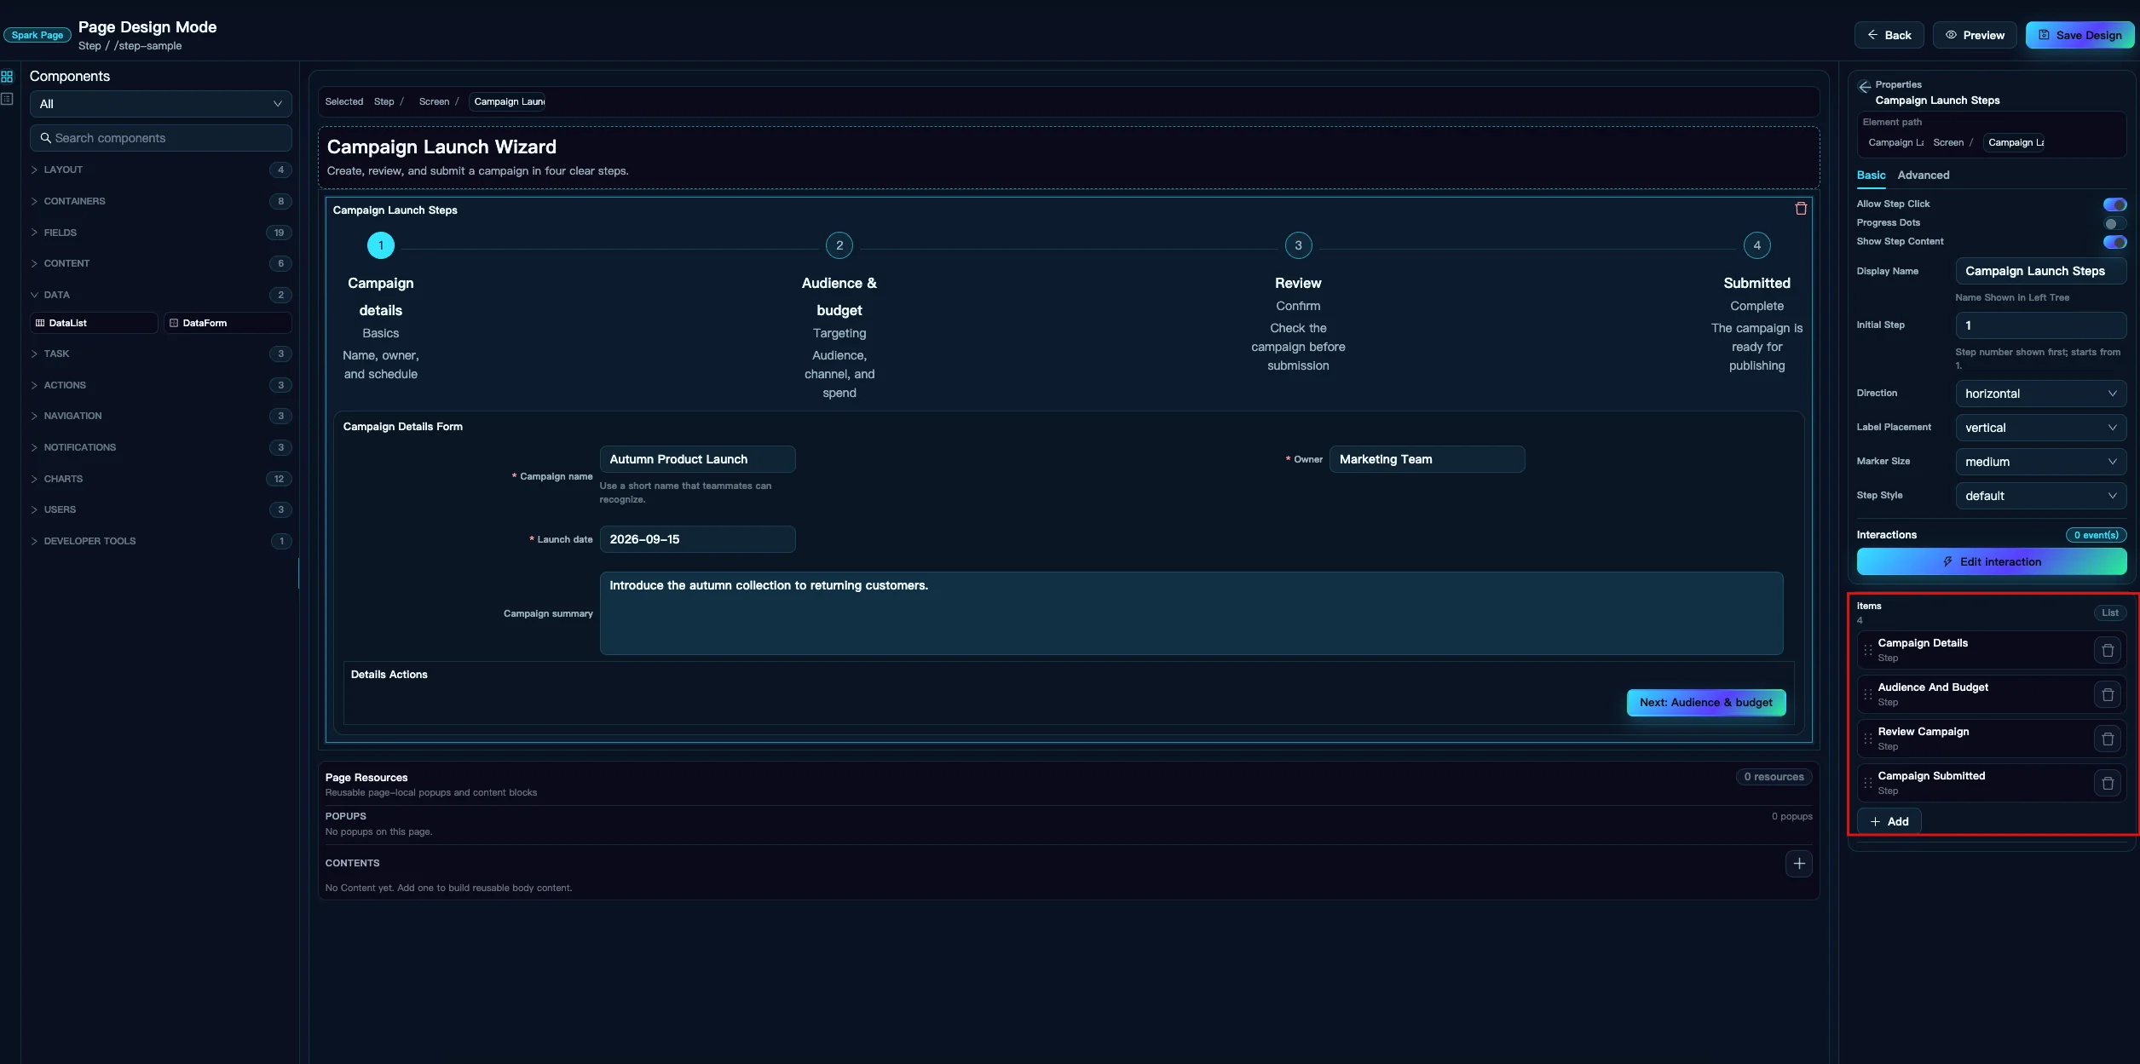Screen dimensions: 2140x1064
Task: Open the Step Style dropdown
Action: pos(2040,496)
